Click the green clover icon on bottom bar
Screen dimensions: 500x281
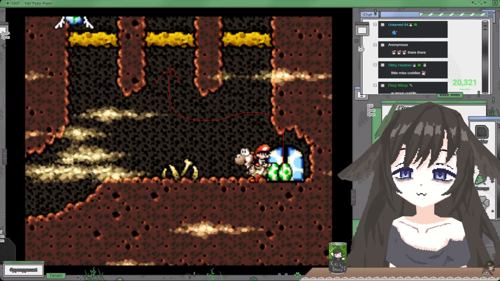pyautogui.click(x=298, y=275)
